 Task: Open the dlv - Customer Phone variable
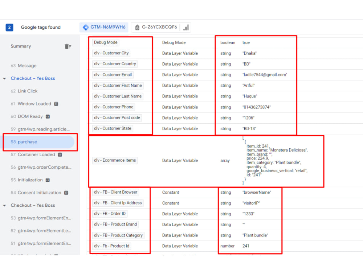(114, 107)
